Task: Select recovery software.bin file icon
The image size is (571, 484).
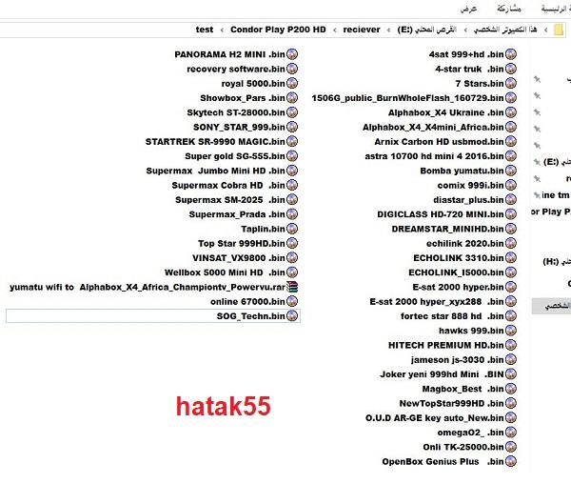Action: [292, 69]
